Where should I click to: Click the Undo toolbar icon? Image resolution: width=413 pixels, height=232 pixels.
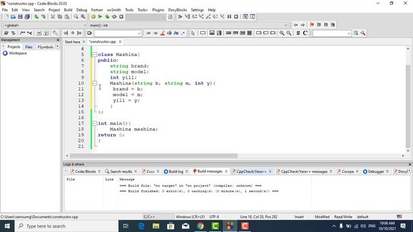point(36,17)
